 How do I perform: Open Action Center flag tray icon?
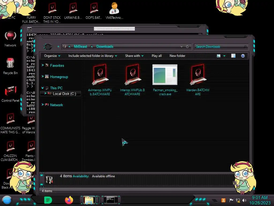(x=231, y=200)
